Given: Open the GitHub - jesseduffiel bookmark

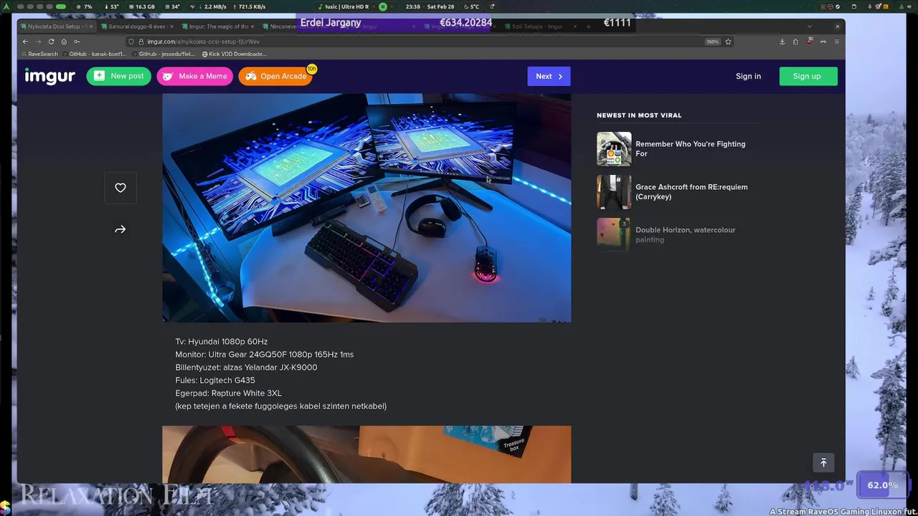Looking at the screenshot, I should pyautogui.click(x=164, y=54).
